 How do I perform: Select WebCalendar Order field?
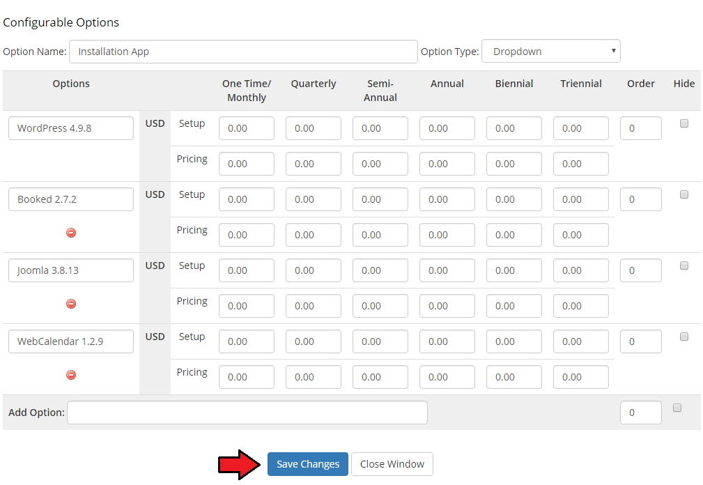(x=641, y=341)
